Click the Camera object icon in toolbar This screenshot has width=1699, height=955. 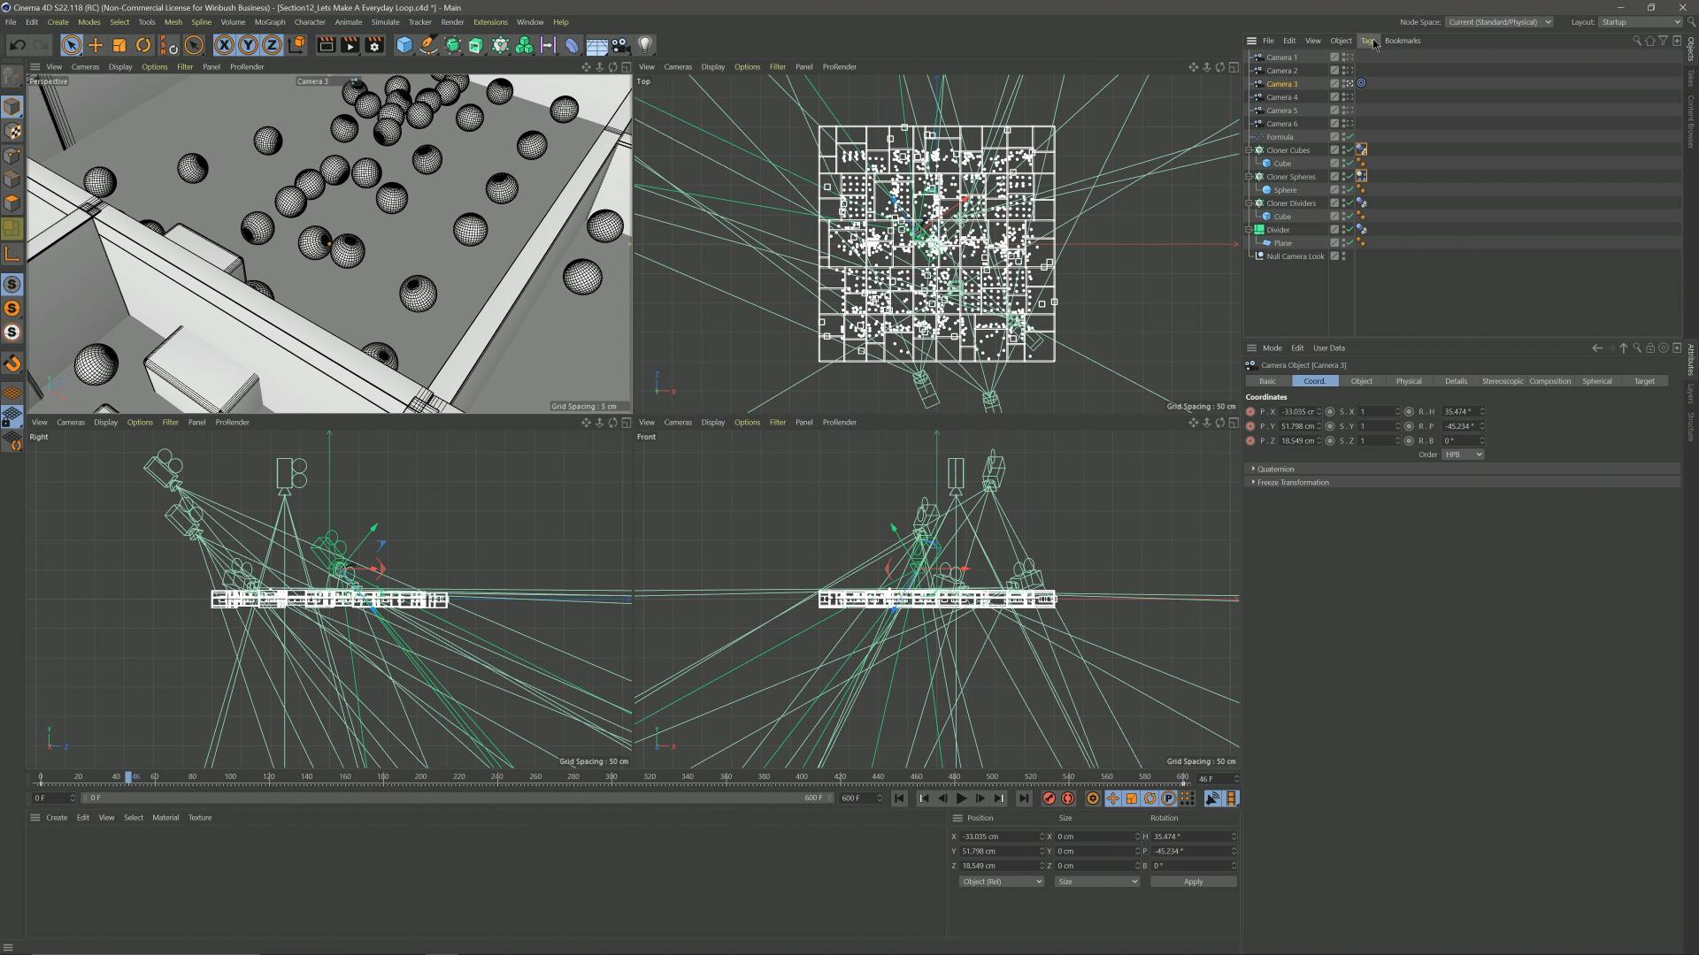(620, 45)
